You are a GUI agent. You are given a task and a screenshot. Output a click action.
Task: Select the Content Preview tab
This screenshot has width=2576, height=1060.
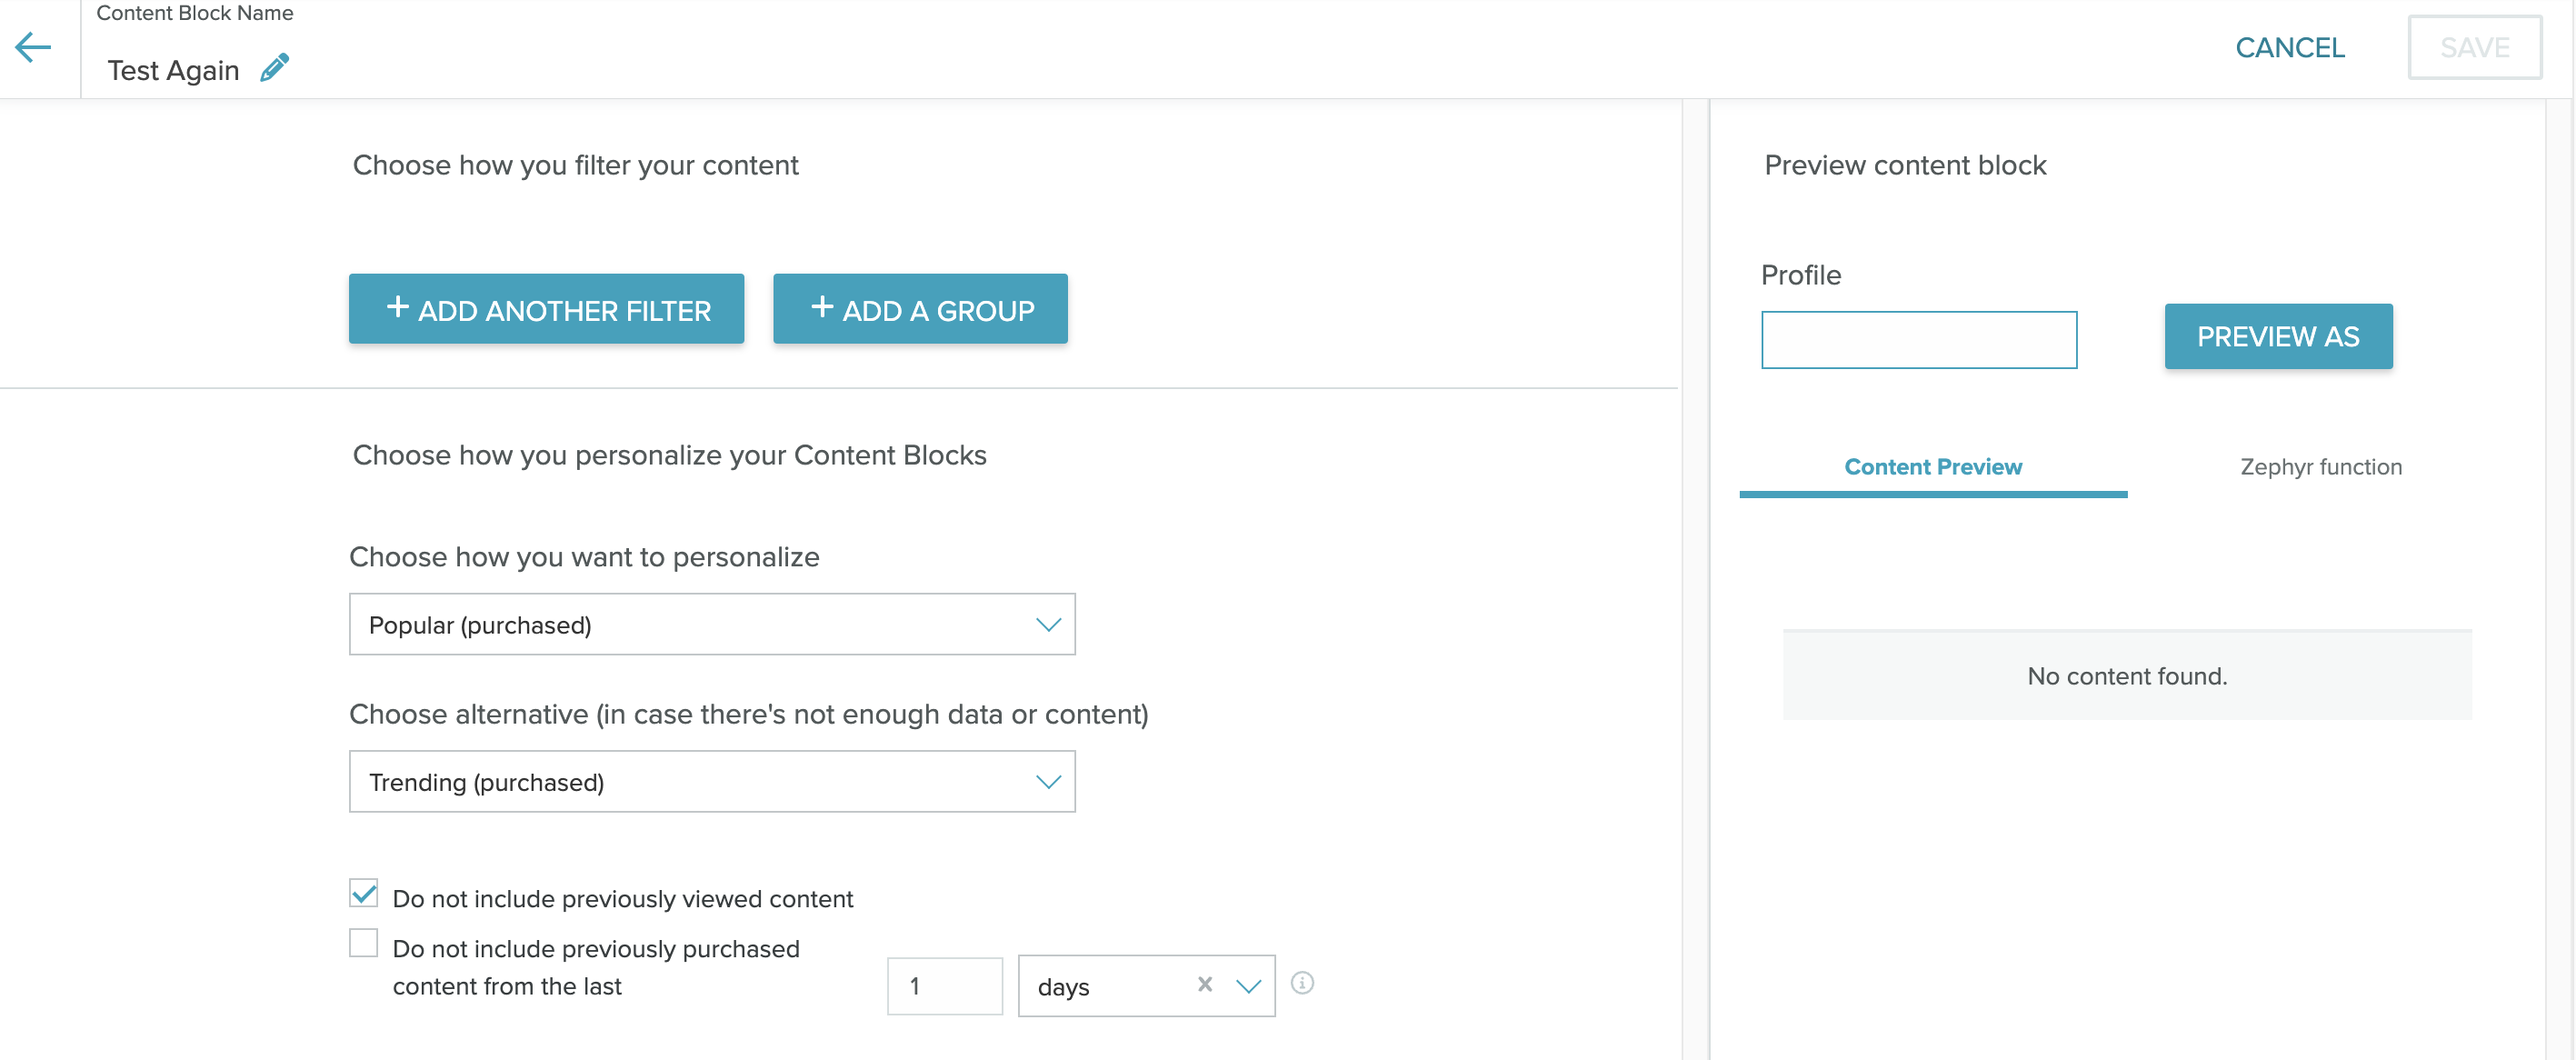tap(1932, 467)
